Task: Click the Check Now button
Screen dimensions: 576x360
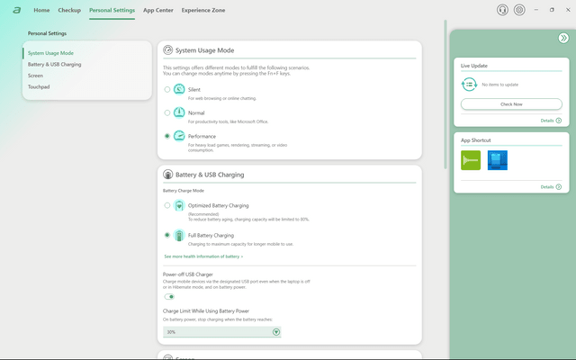Action: point(511,104)
